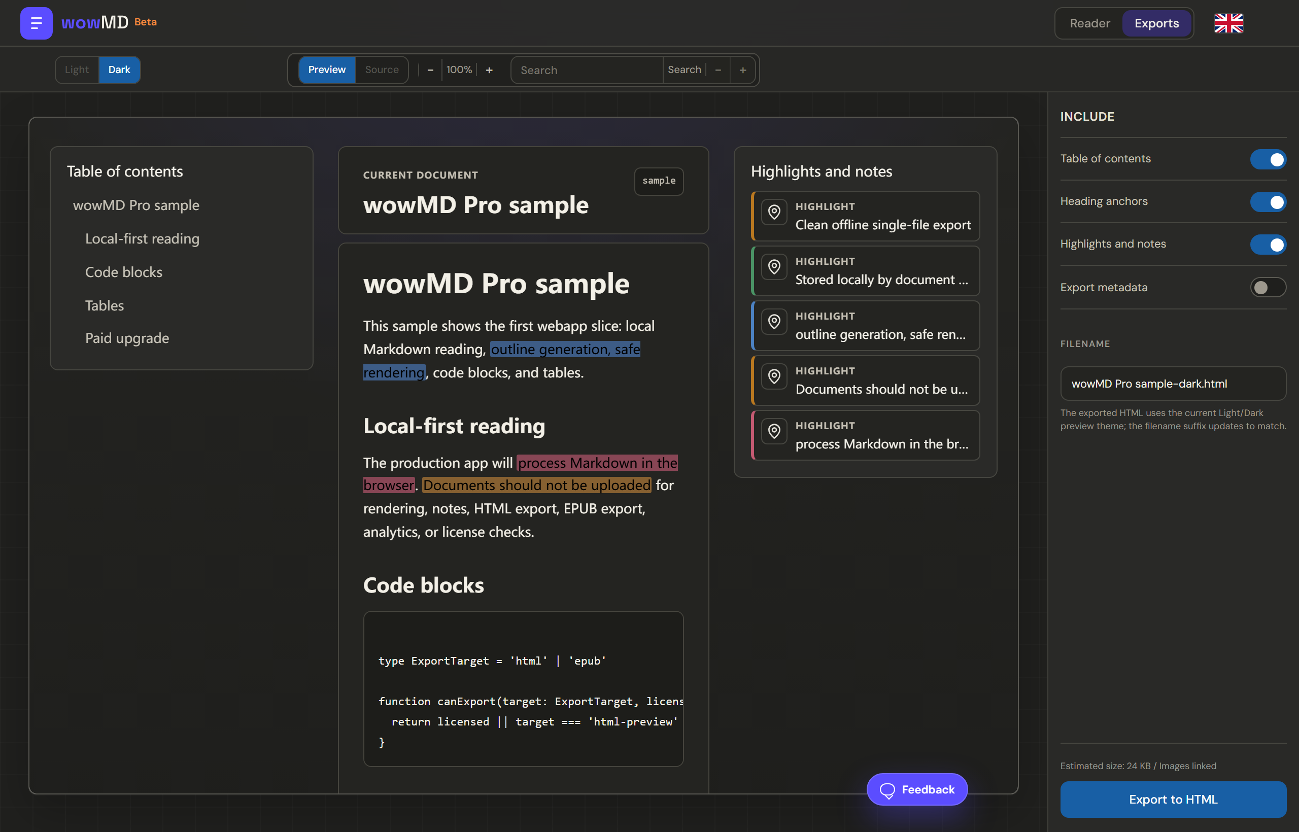Jump to Code blocks in contents
Image resolution: width=1299 pixels, height=832 pixels.
[124, 272]
